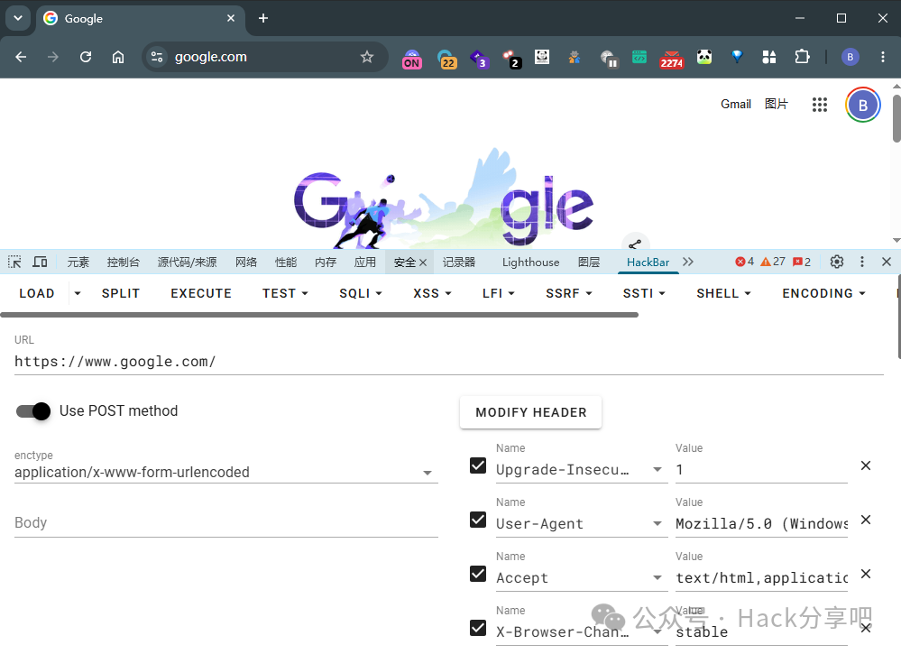
Task: Remove the Upgrade-Insecure header row
Action: (x=866, y=465)
